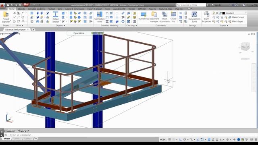
Task: Click the AutoCAD application menu logo
Action: [x=2, y=6]
